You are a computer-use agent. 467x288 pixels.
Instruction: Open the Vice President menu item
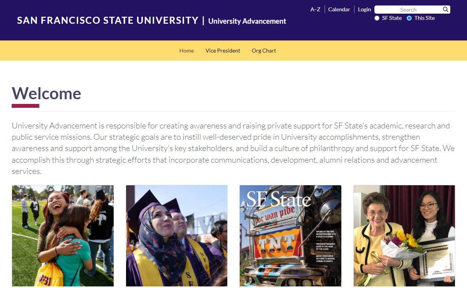coord(223,51)
